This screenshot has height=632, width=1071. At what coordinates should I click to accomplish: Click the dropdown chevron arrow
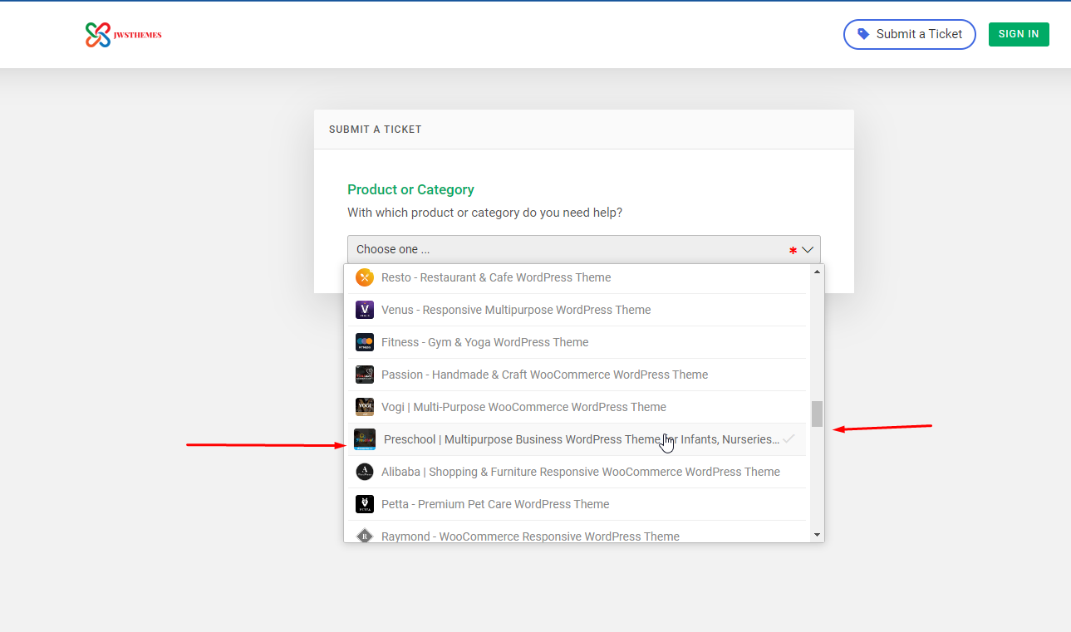point(808,249)
